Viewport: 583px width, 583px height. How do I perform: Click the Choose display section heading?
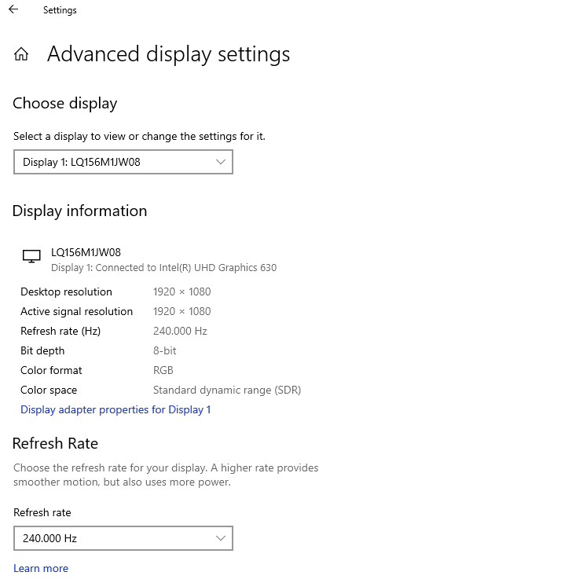click(65, 104)
